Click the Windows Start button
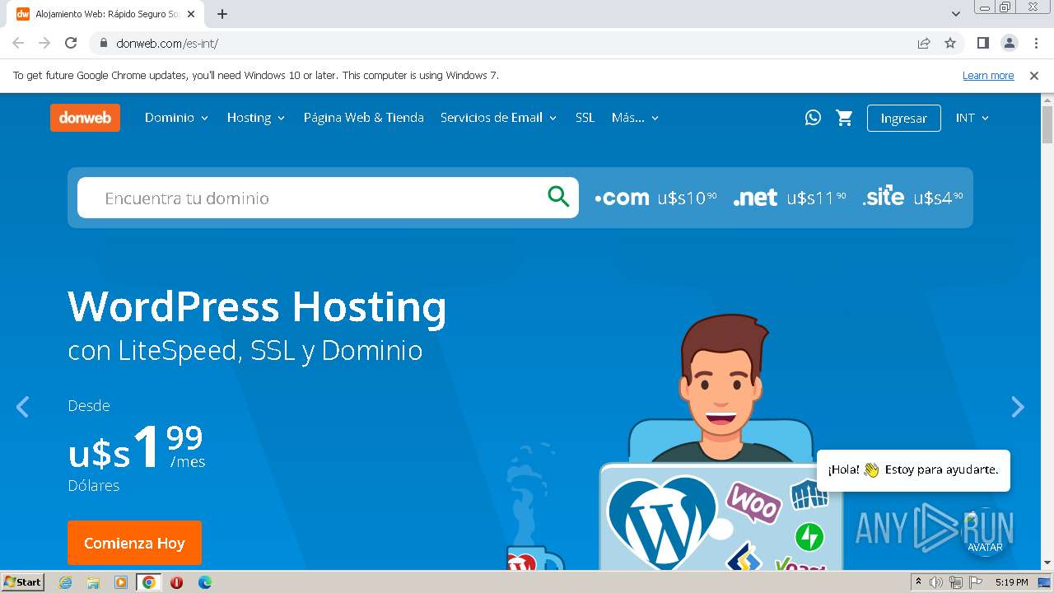Screen dimensions: 1054x593 23,582
